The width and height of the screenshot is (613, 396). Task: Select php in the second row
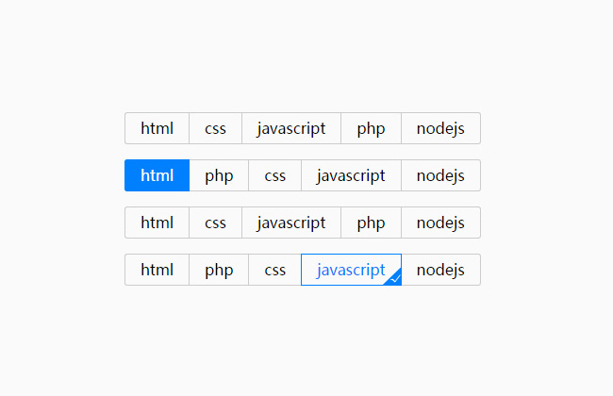click(219, 175)
